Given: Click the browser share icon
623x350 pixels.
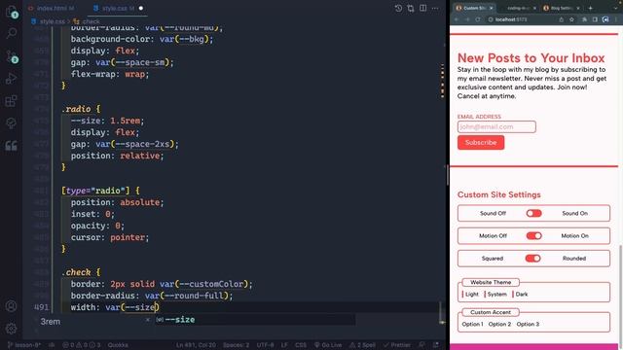Looking at the screenshot, I should [561, 19].
